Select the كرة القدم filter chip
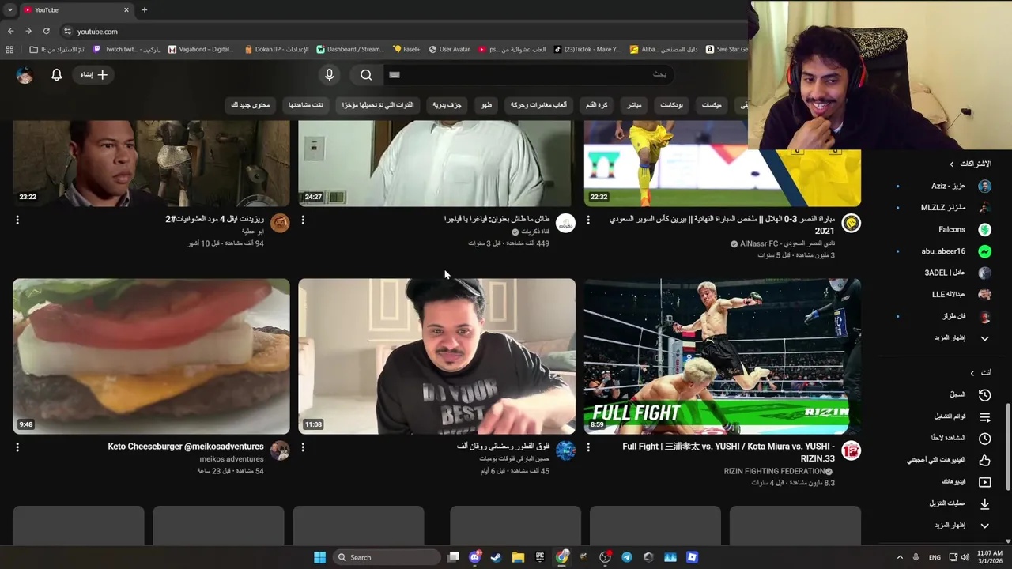 pos(597,105)
